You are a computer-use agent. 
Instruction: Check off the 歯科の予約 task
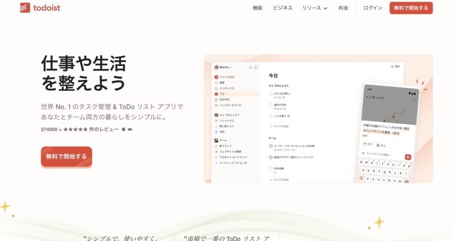pos(271,105)
